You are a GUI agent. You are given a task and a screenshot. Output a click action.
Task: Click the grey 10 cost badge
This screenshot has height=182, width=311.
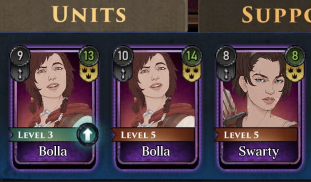click(x=123, y=56)
